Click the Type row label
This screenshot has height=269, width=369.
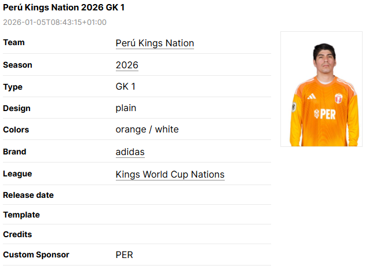coord(13,87)
